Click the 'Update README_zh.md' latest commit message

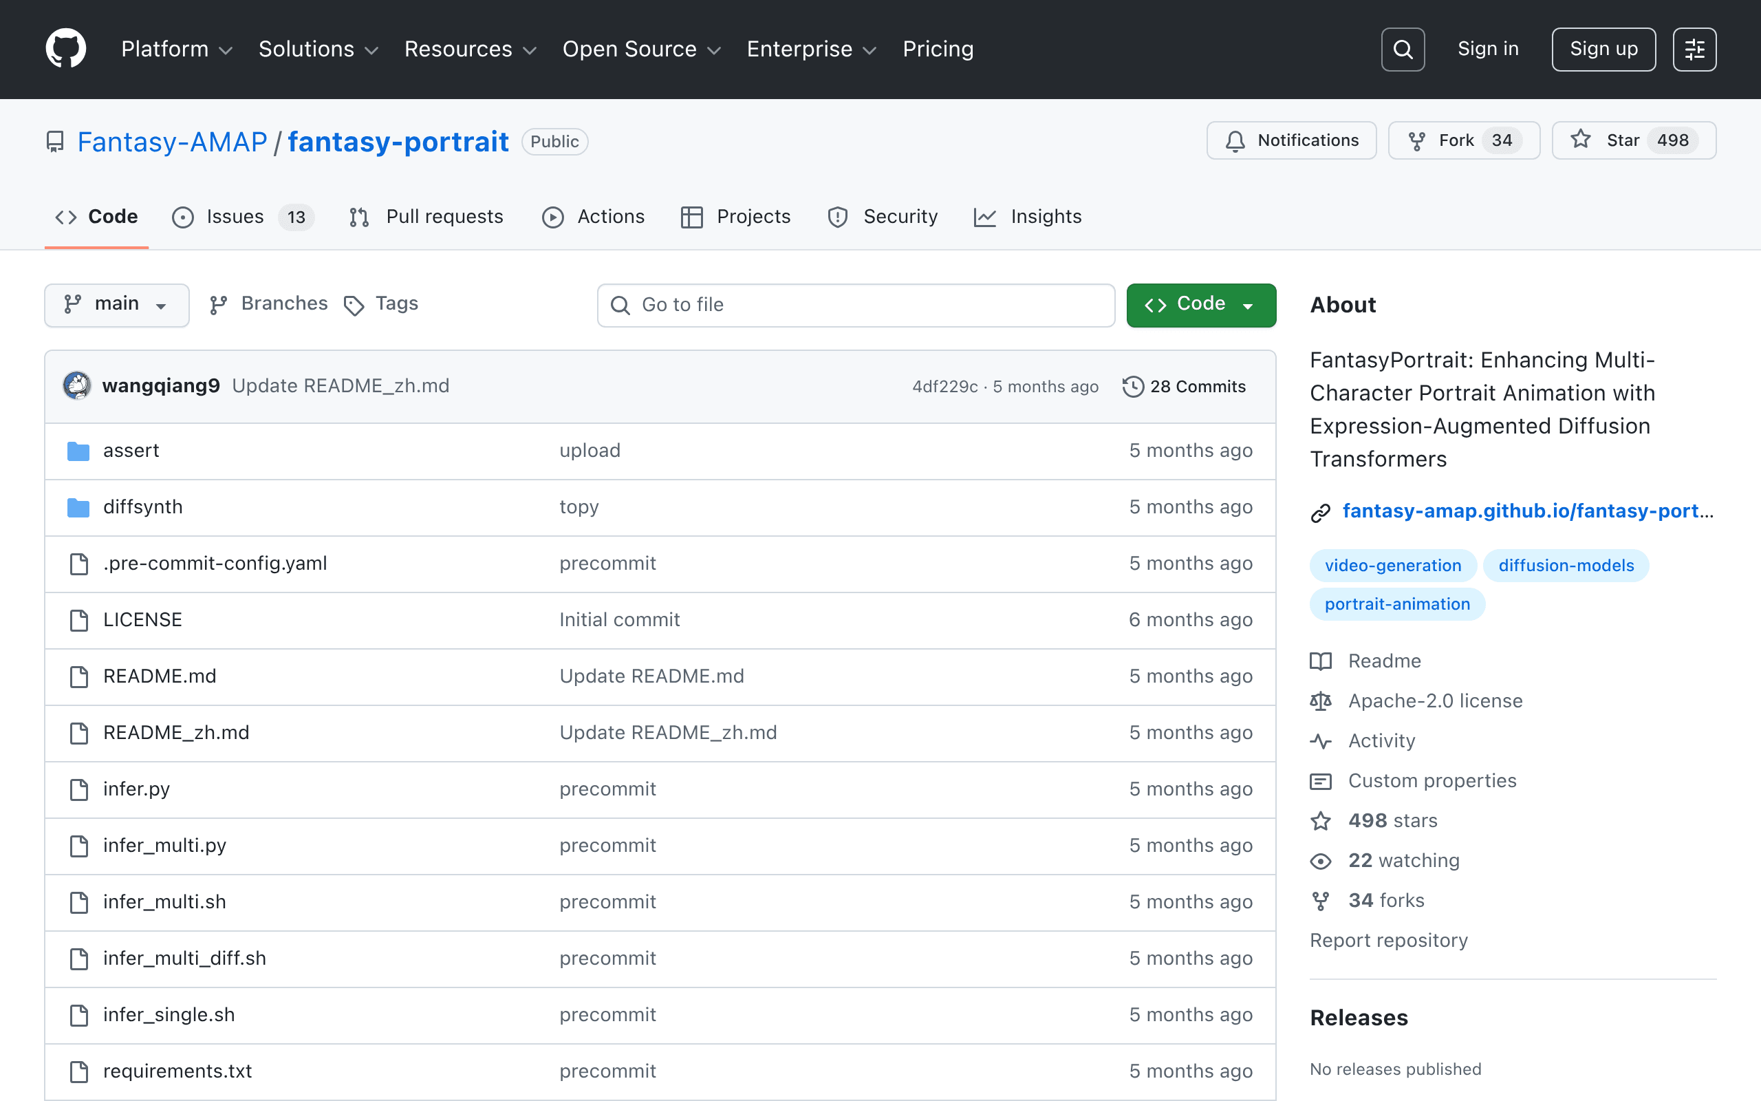click(x=341, y=386)
